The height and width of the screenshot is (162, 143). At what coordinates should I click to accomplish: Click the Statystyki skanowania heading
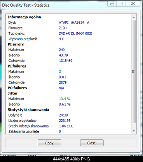[28, 110]
